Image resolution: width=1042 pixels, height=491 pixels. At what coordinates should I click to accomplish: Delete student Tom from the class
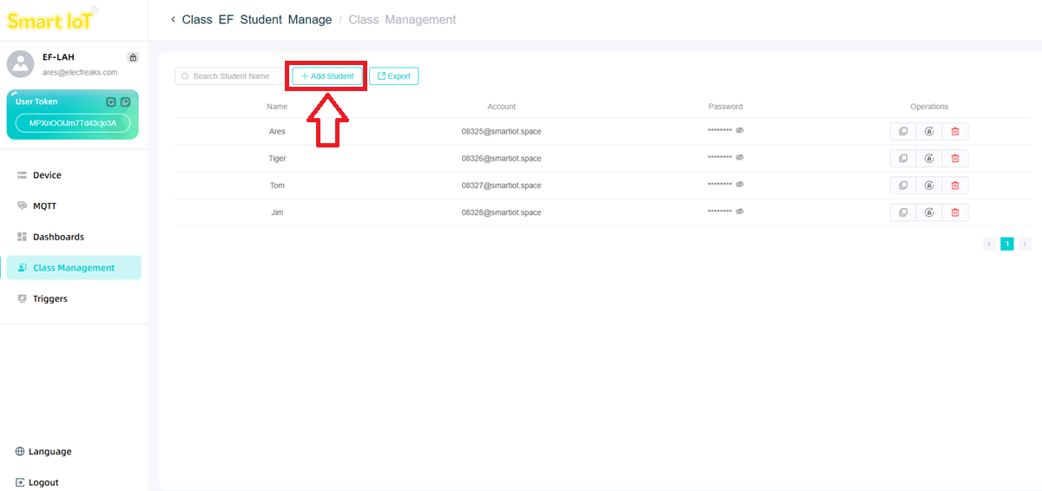click(955, 186)
